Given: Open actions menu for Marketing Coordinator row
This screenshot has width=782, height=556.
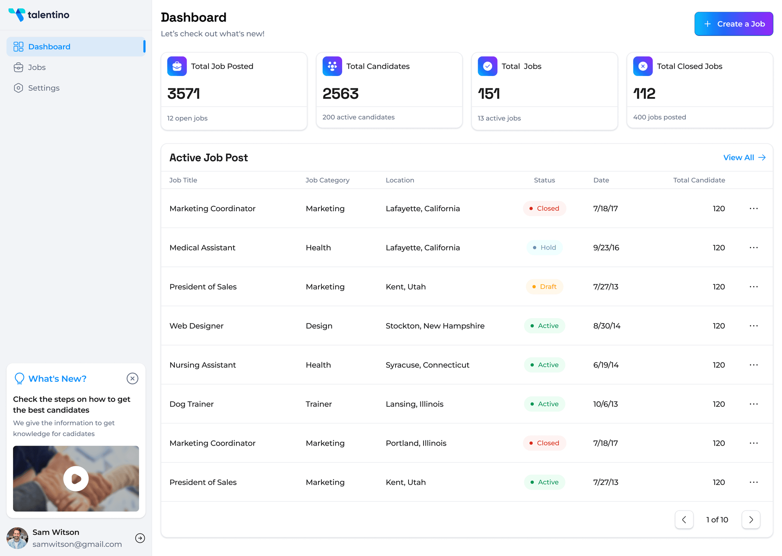Looking at the screenshot, I should [754, 208].
